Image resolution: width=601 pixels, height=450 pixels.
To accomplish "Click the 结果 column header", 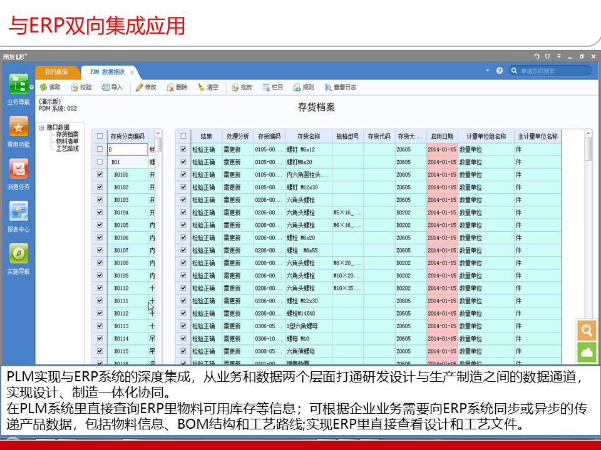I will [x=206, y=136].
